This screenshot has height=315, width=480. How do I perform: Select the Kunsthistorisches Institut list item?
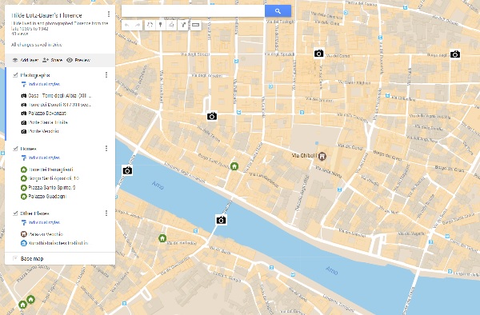point(54,243)
